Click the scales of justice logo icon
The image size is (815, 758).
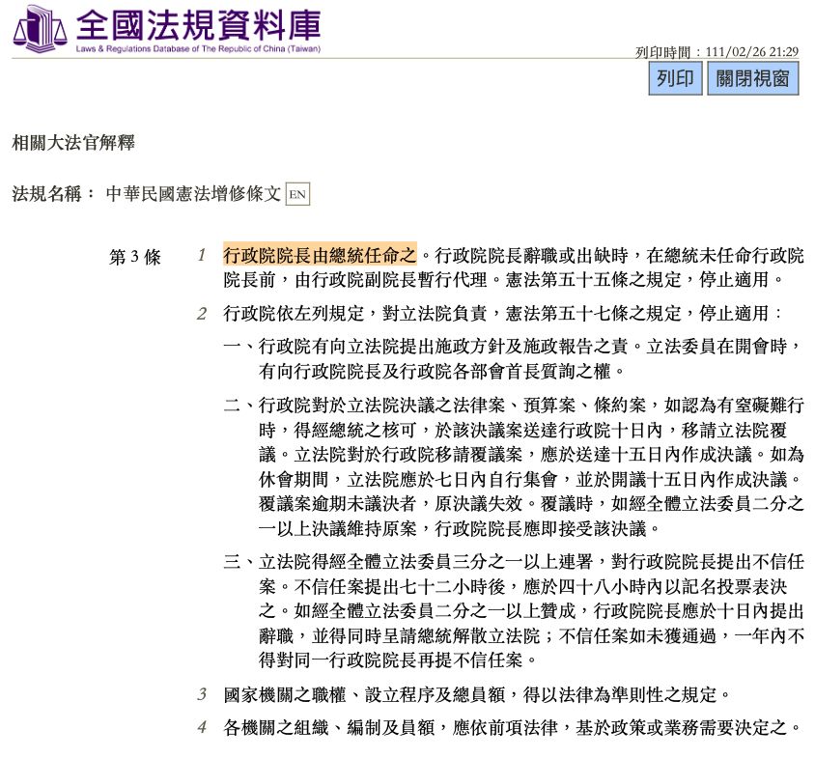(x=39, y=28)
